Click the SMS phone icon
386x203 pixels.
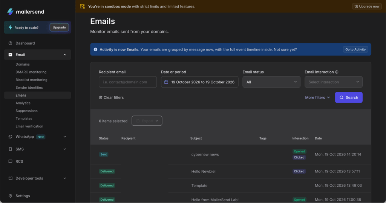[10, 149]
